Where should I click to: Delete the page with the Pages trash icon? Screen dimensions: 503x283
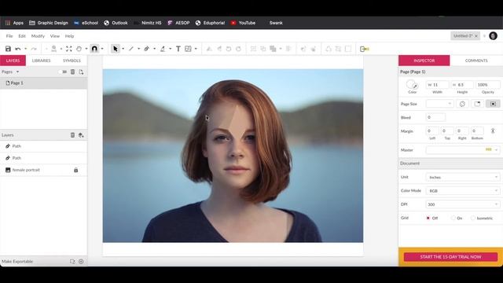tap(73, 72)
